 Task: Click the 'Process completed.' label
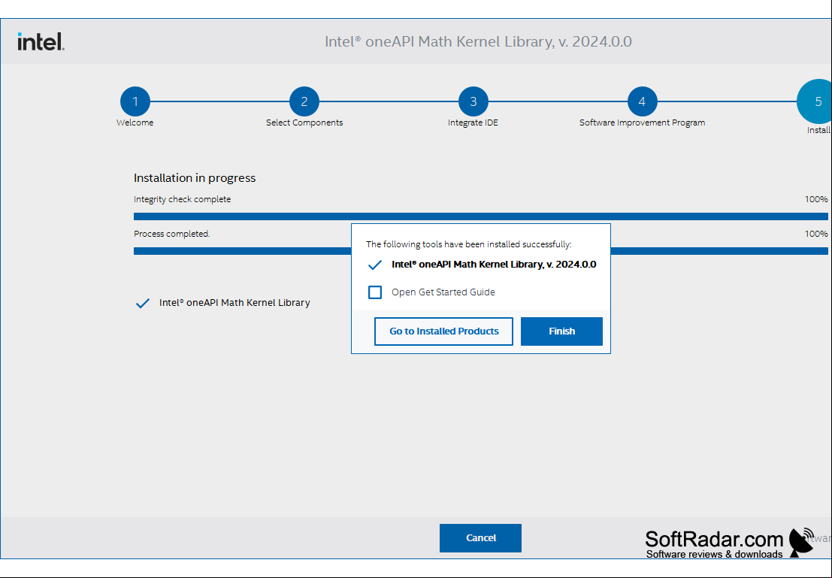coord(172,234)
